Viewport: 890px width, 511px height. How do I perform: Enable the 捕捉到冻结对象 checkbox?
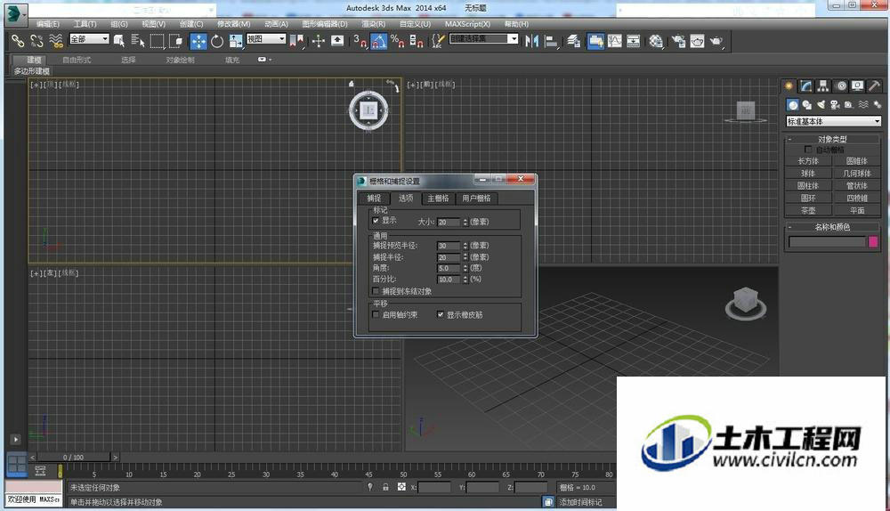coord(376,291)
